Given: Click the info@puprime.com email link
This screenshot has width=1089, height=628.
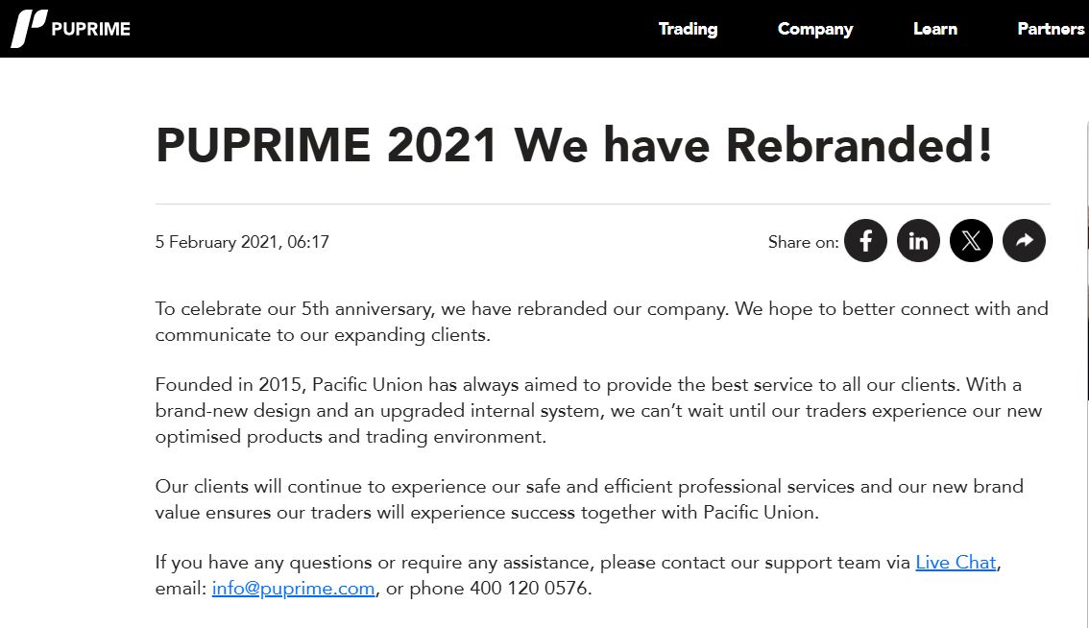Looking at the screenshot, I should tap(294, 589).
